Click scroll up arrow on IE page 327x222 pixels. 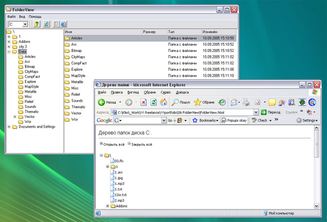click(x=316, y=128)
